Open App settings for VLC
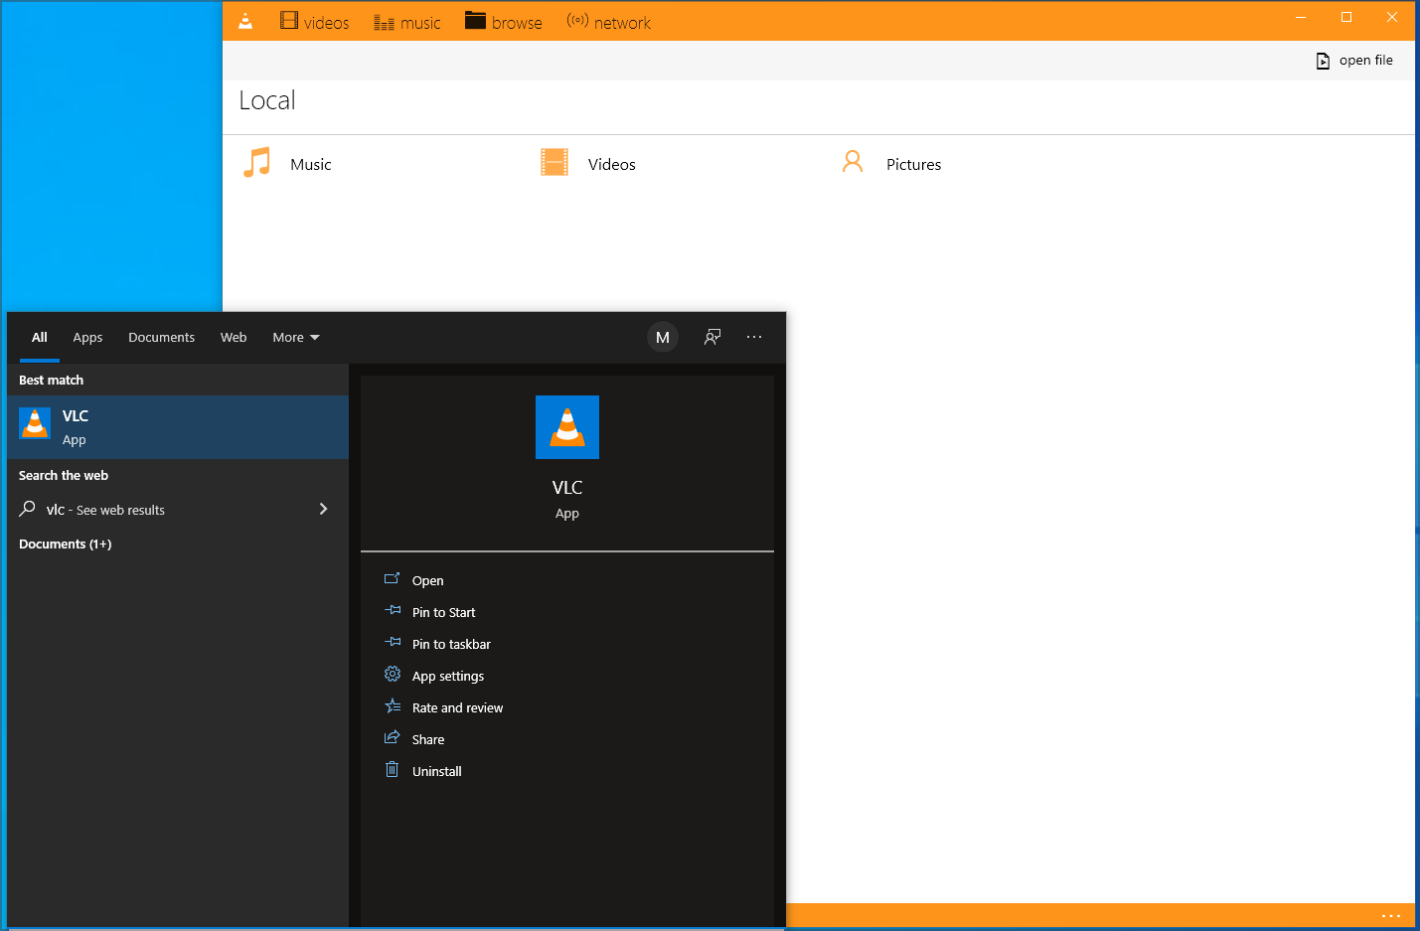This screenshot has height=931, width=1420. (x=447, y=676)
